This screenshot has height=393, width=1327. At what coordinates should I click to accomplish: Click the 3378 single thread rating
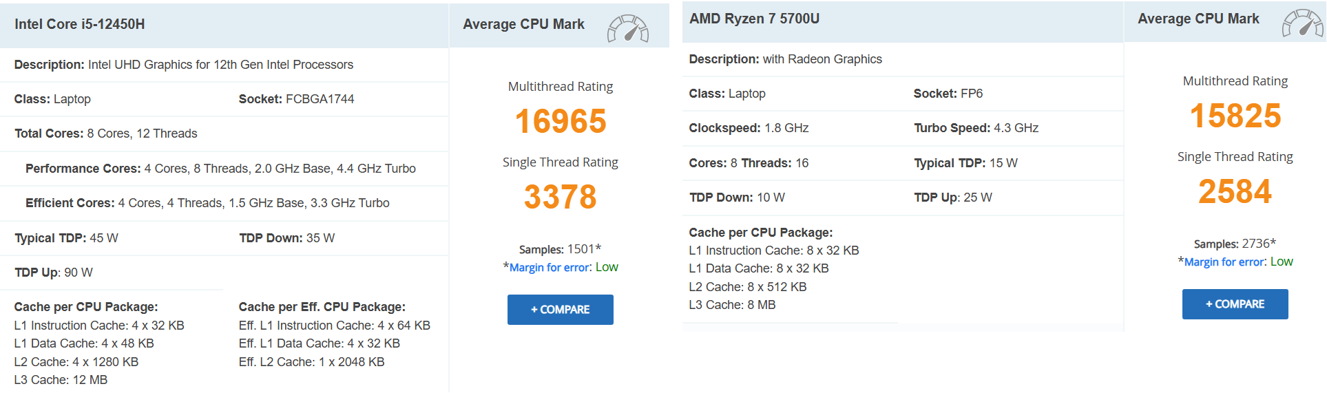coord(561,197)
